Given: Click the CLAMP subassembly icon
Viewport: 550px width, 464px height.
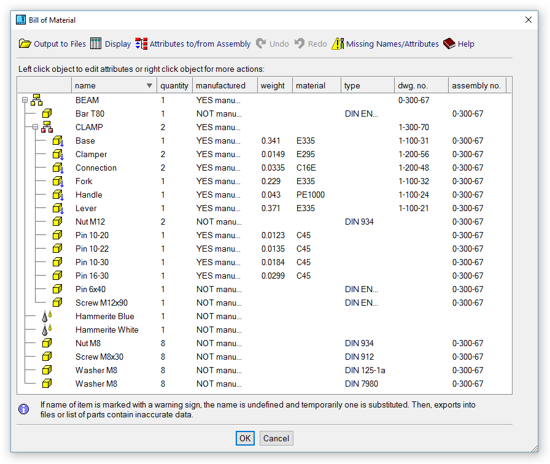Looking at the screenshot, I should pos(47,127).
